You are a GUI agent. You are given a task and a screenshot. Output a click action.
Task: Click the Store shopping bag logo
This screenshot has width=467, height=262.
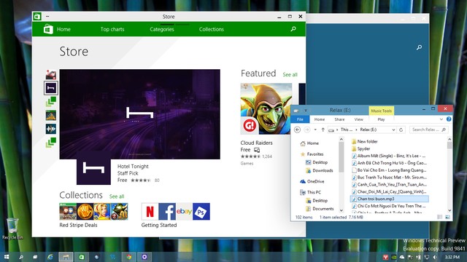[48, 29]
